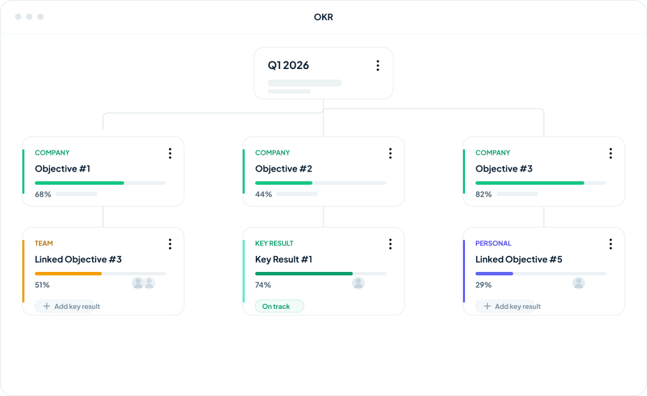This screenshot has width=647, height=396.
Task: Click the 29% progress value
Action: pos(483,285)
